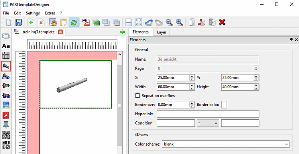Pick the QR code element tool
Image resolution: width=299 pixels, height=154 pixels.
6,135
